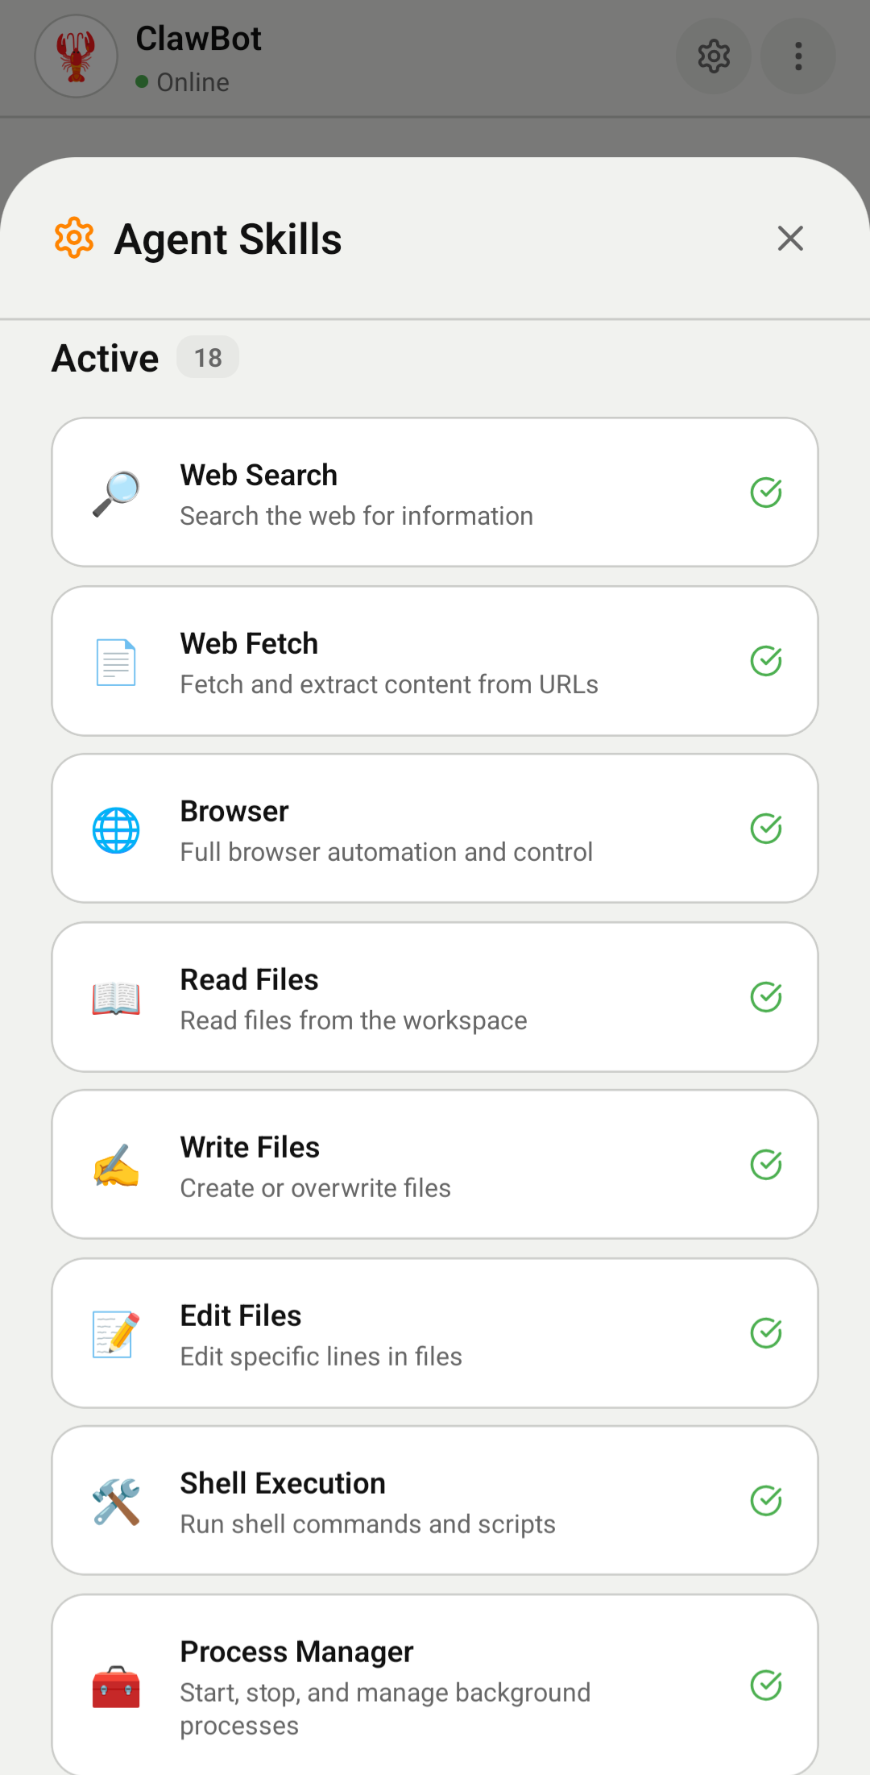Viewport: 870px width, 1775px height.
Task: Click the Active 18 count badge
Action: 207,357
